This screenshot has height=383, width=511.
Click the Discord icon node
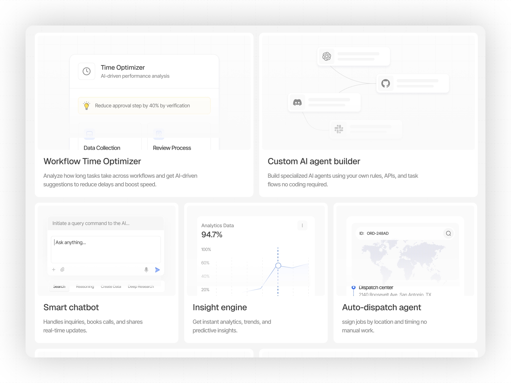tap(297, 102)
